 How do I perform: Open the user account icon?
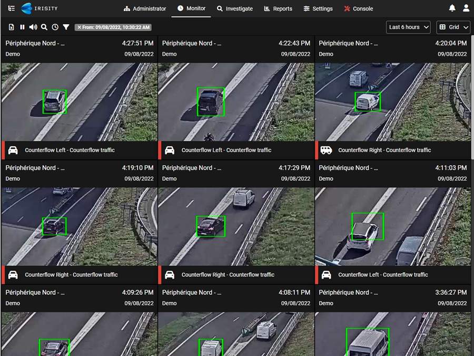click(465, 8)
